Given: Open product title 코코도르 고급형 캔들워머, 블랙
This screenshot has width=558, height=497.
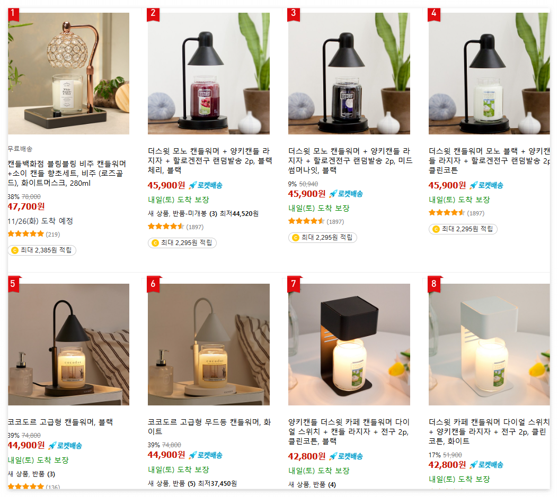Looking at the screenshot, I should click(x=60, y=422).
